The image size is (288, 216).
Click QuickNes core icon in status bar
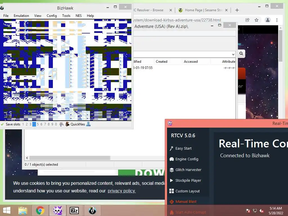(x=67, y=124)
